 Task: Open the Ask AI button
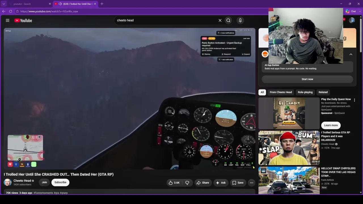(221, 183)
